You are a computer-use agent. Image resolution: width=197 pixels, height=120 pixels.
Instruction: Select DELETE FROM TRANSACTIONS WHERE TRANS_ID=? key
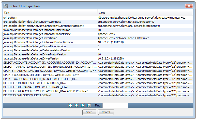[50, 87]
